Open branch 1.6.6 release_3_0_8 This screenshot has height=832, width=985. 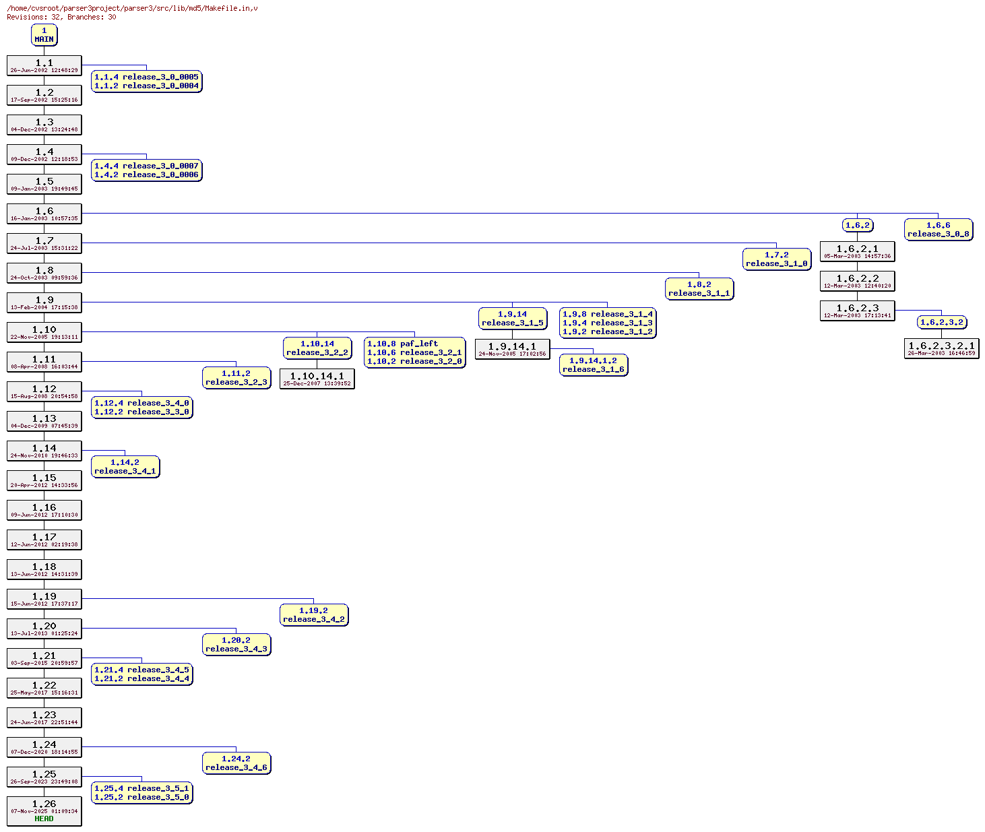938,230
